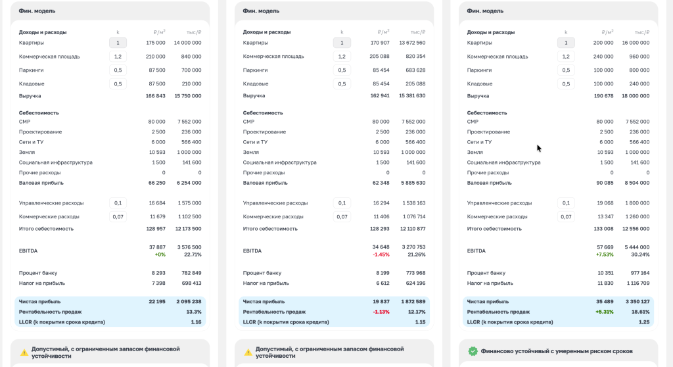Open the Фин. модель header of the right panel
The width and height of the screenshot is (673, 367).
click(485, 11)
